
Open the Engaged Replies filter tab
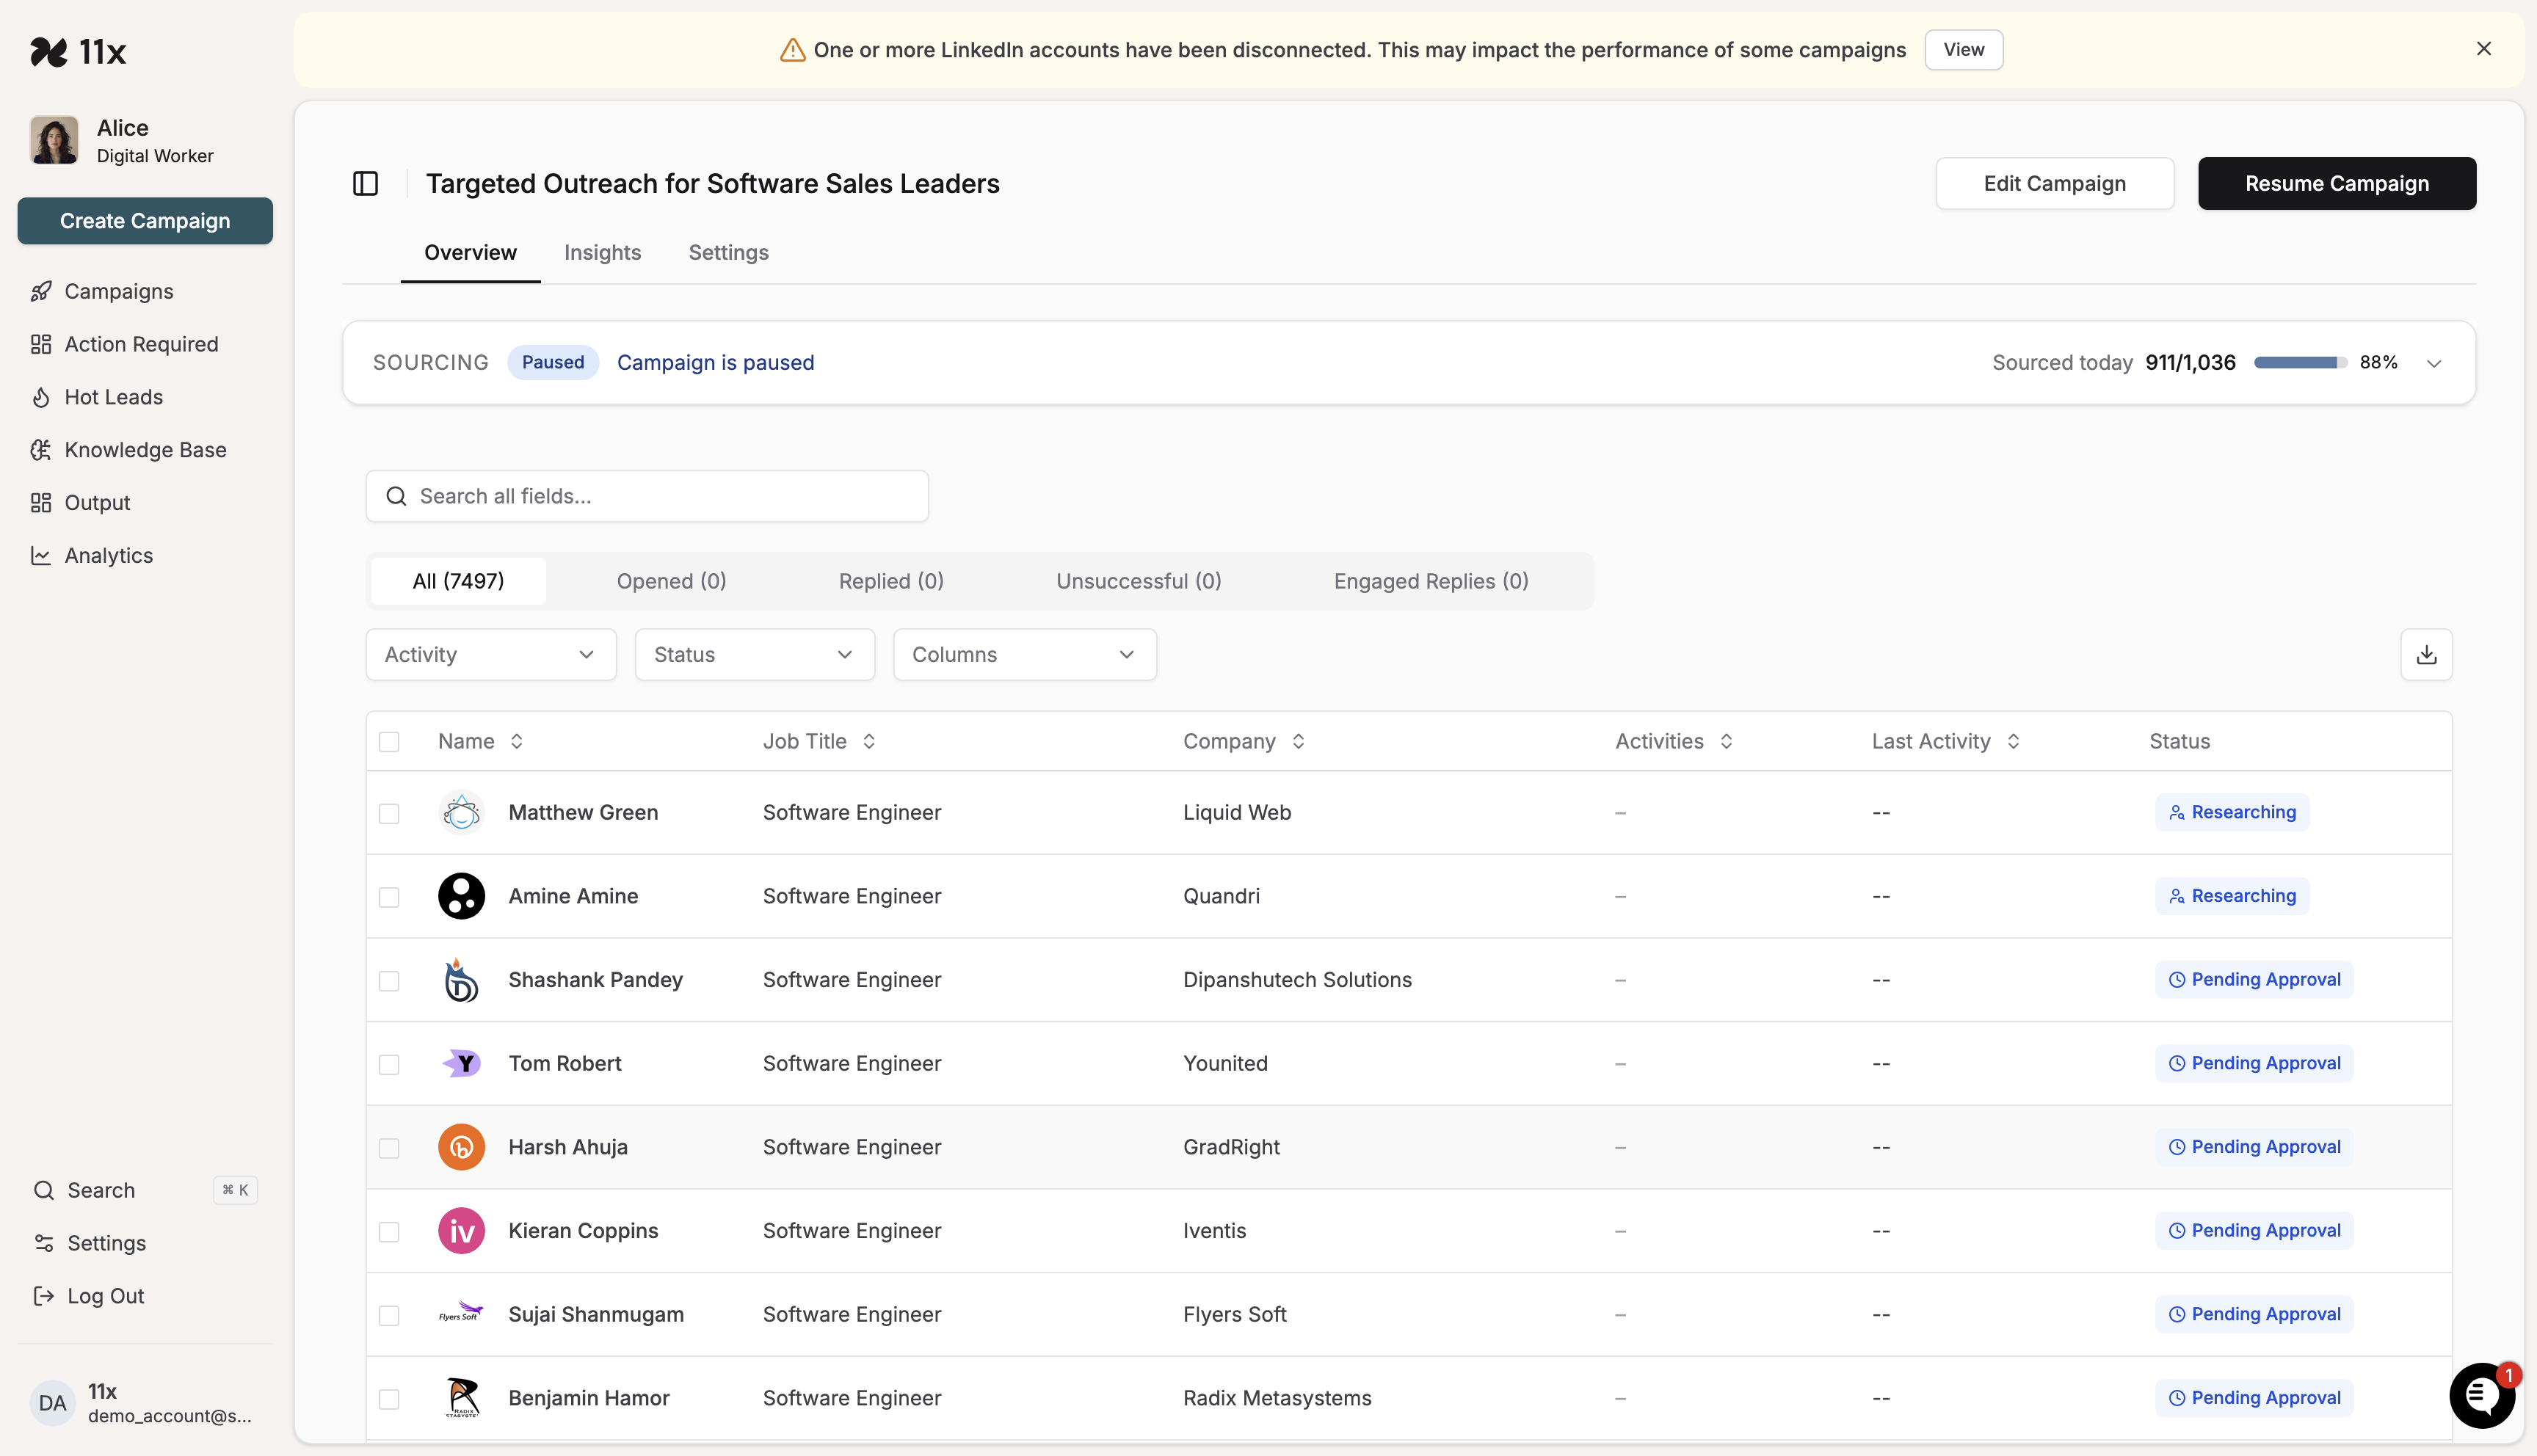click(x=1431, y=581)
